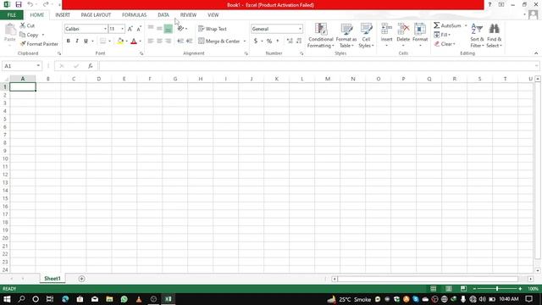542x305 pixels.
Task: Open Conditional Formatting
Action: pyautogui.click(x=320, y=36)
